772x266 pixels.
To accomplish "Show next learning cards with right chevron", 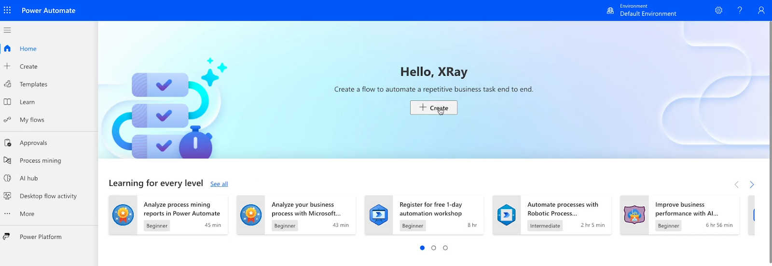I will coord(752,184).
